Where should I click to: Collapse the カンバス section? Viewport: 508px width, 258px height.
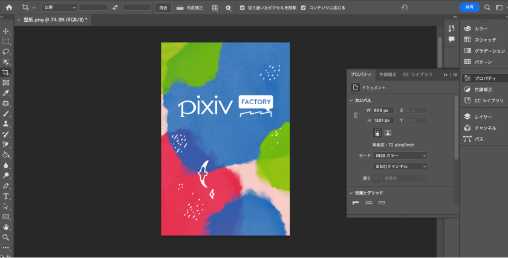point(351,101)
